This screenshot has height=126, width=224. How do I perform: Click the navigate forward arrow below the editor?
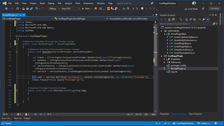pos(41,114)
